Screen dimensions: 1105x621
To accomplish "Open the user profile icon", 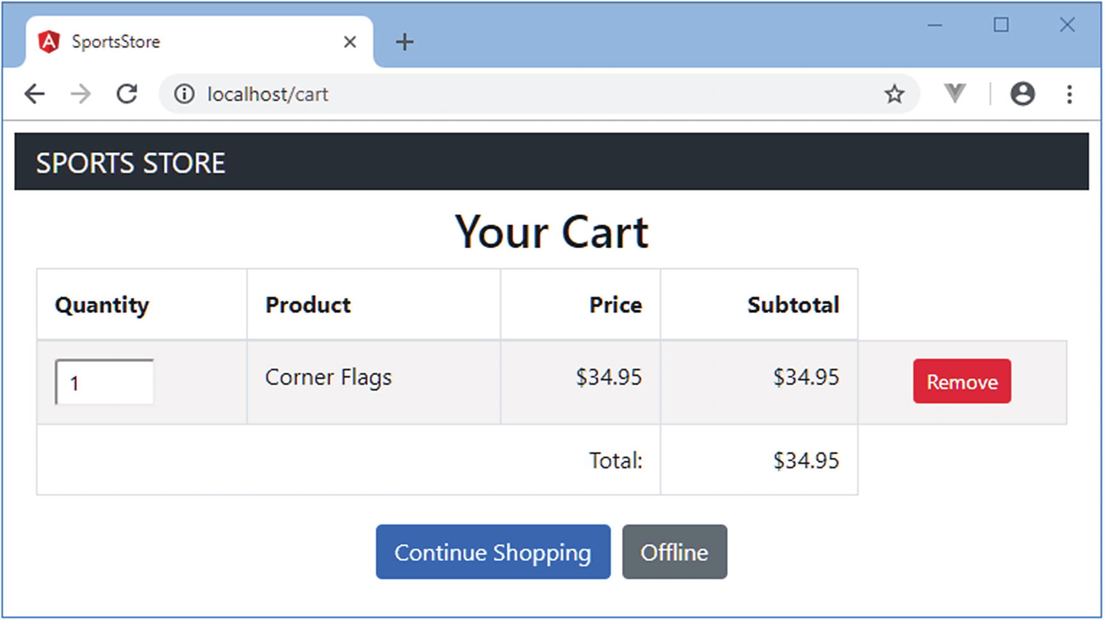I will tap(1022, 94).
